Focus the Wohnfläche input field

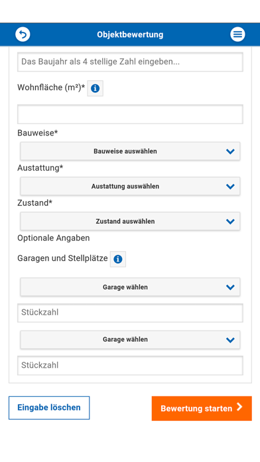point(130,114)
